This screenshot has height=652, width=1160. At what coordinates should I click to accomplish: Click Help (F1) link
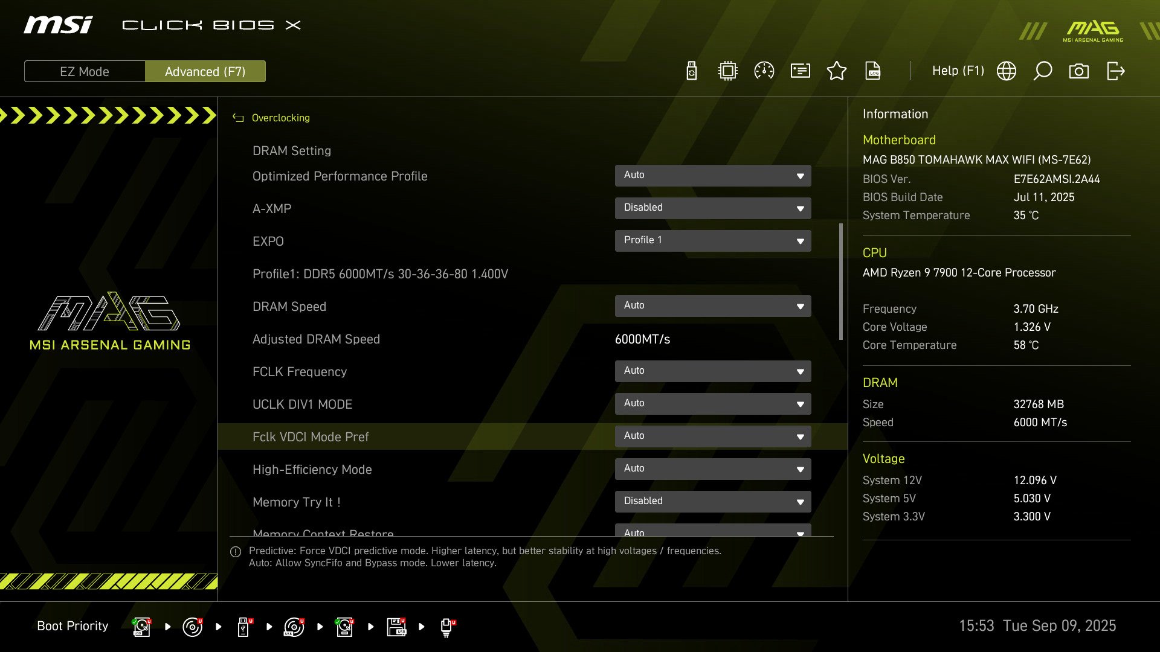(958, 71)
